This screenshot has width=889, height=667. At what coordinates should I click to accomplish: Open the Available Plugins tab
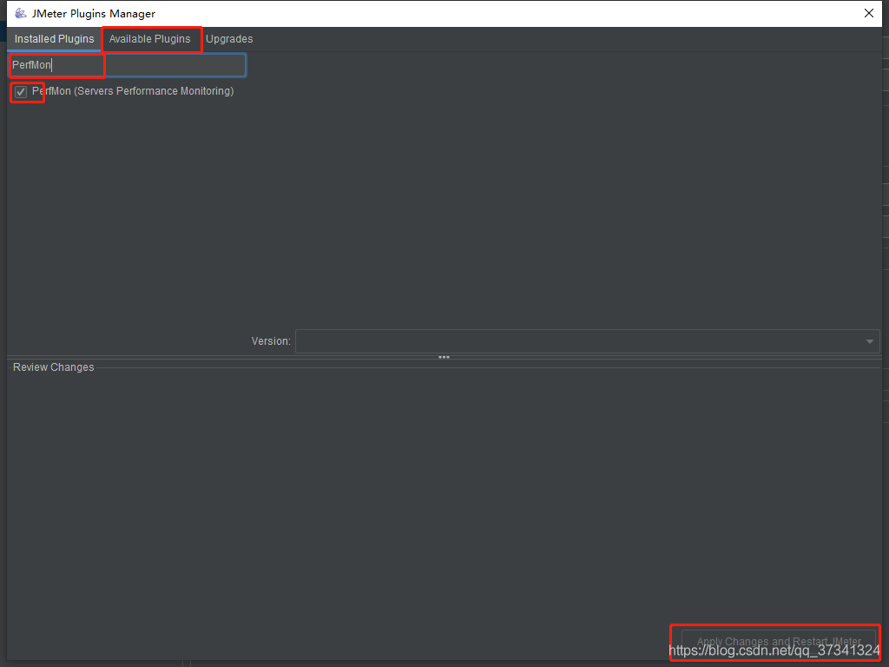coord(149,39)
